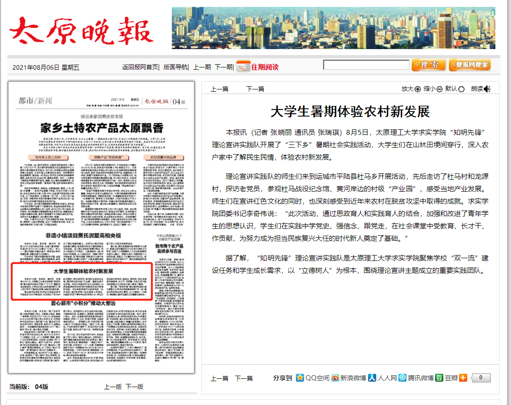This screenshot has width=511, height=405.
Task: Share via 豆瓣 green icon
Action: [x=439, y=377]
